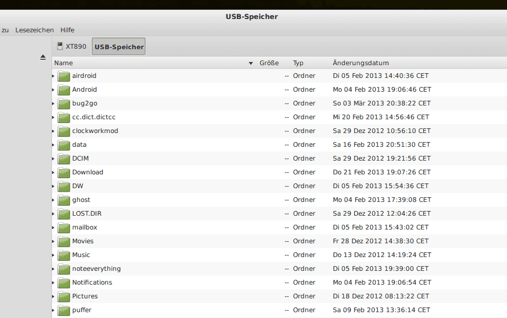Viewport: 507px width, 318px height.
Task: Sort by Änderungsdatum column header
Action: pyautogui.click(x=360, y=63)
